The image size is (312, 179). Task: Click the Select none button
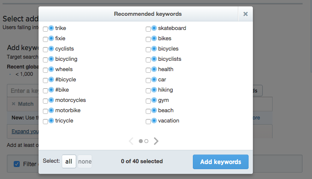point(85,161)
